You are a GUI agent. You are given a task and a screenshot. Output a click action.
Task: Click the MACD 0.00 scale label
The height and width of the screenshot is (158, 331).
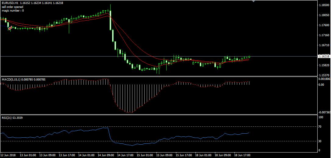coord(321,85)
